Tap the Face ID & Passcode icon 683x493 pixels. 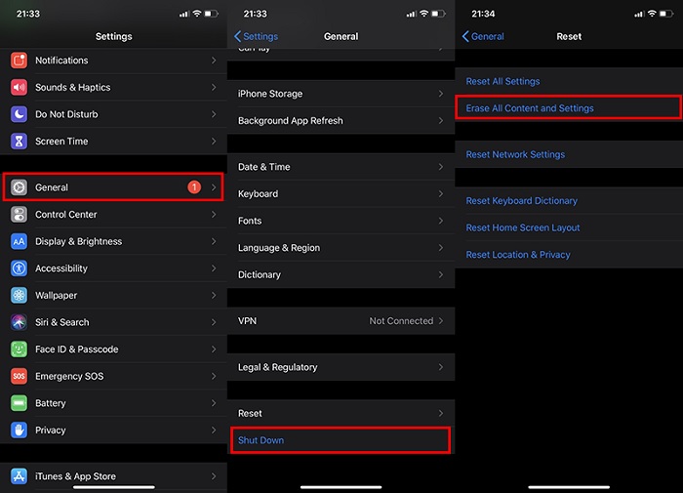pos(19,349)
